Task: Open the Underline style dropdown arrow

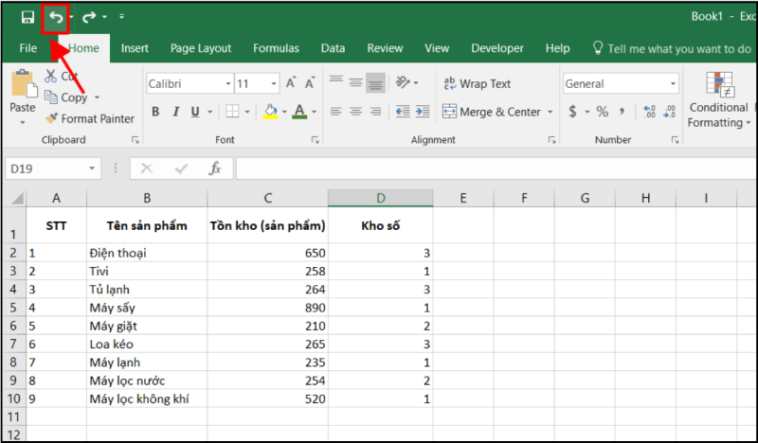Action: 209,112
